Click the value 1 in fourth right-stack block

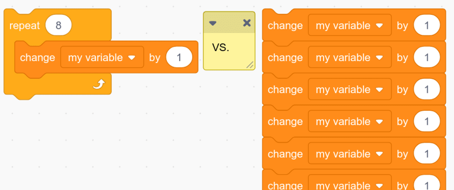pos(427,121)
